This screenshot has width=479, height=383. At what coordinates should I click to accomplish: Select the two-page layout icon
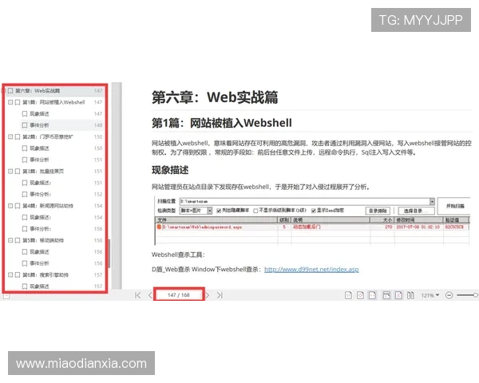point(410,295)
